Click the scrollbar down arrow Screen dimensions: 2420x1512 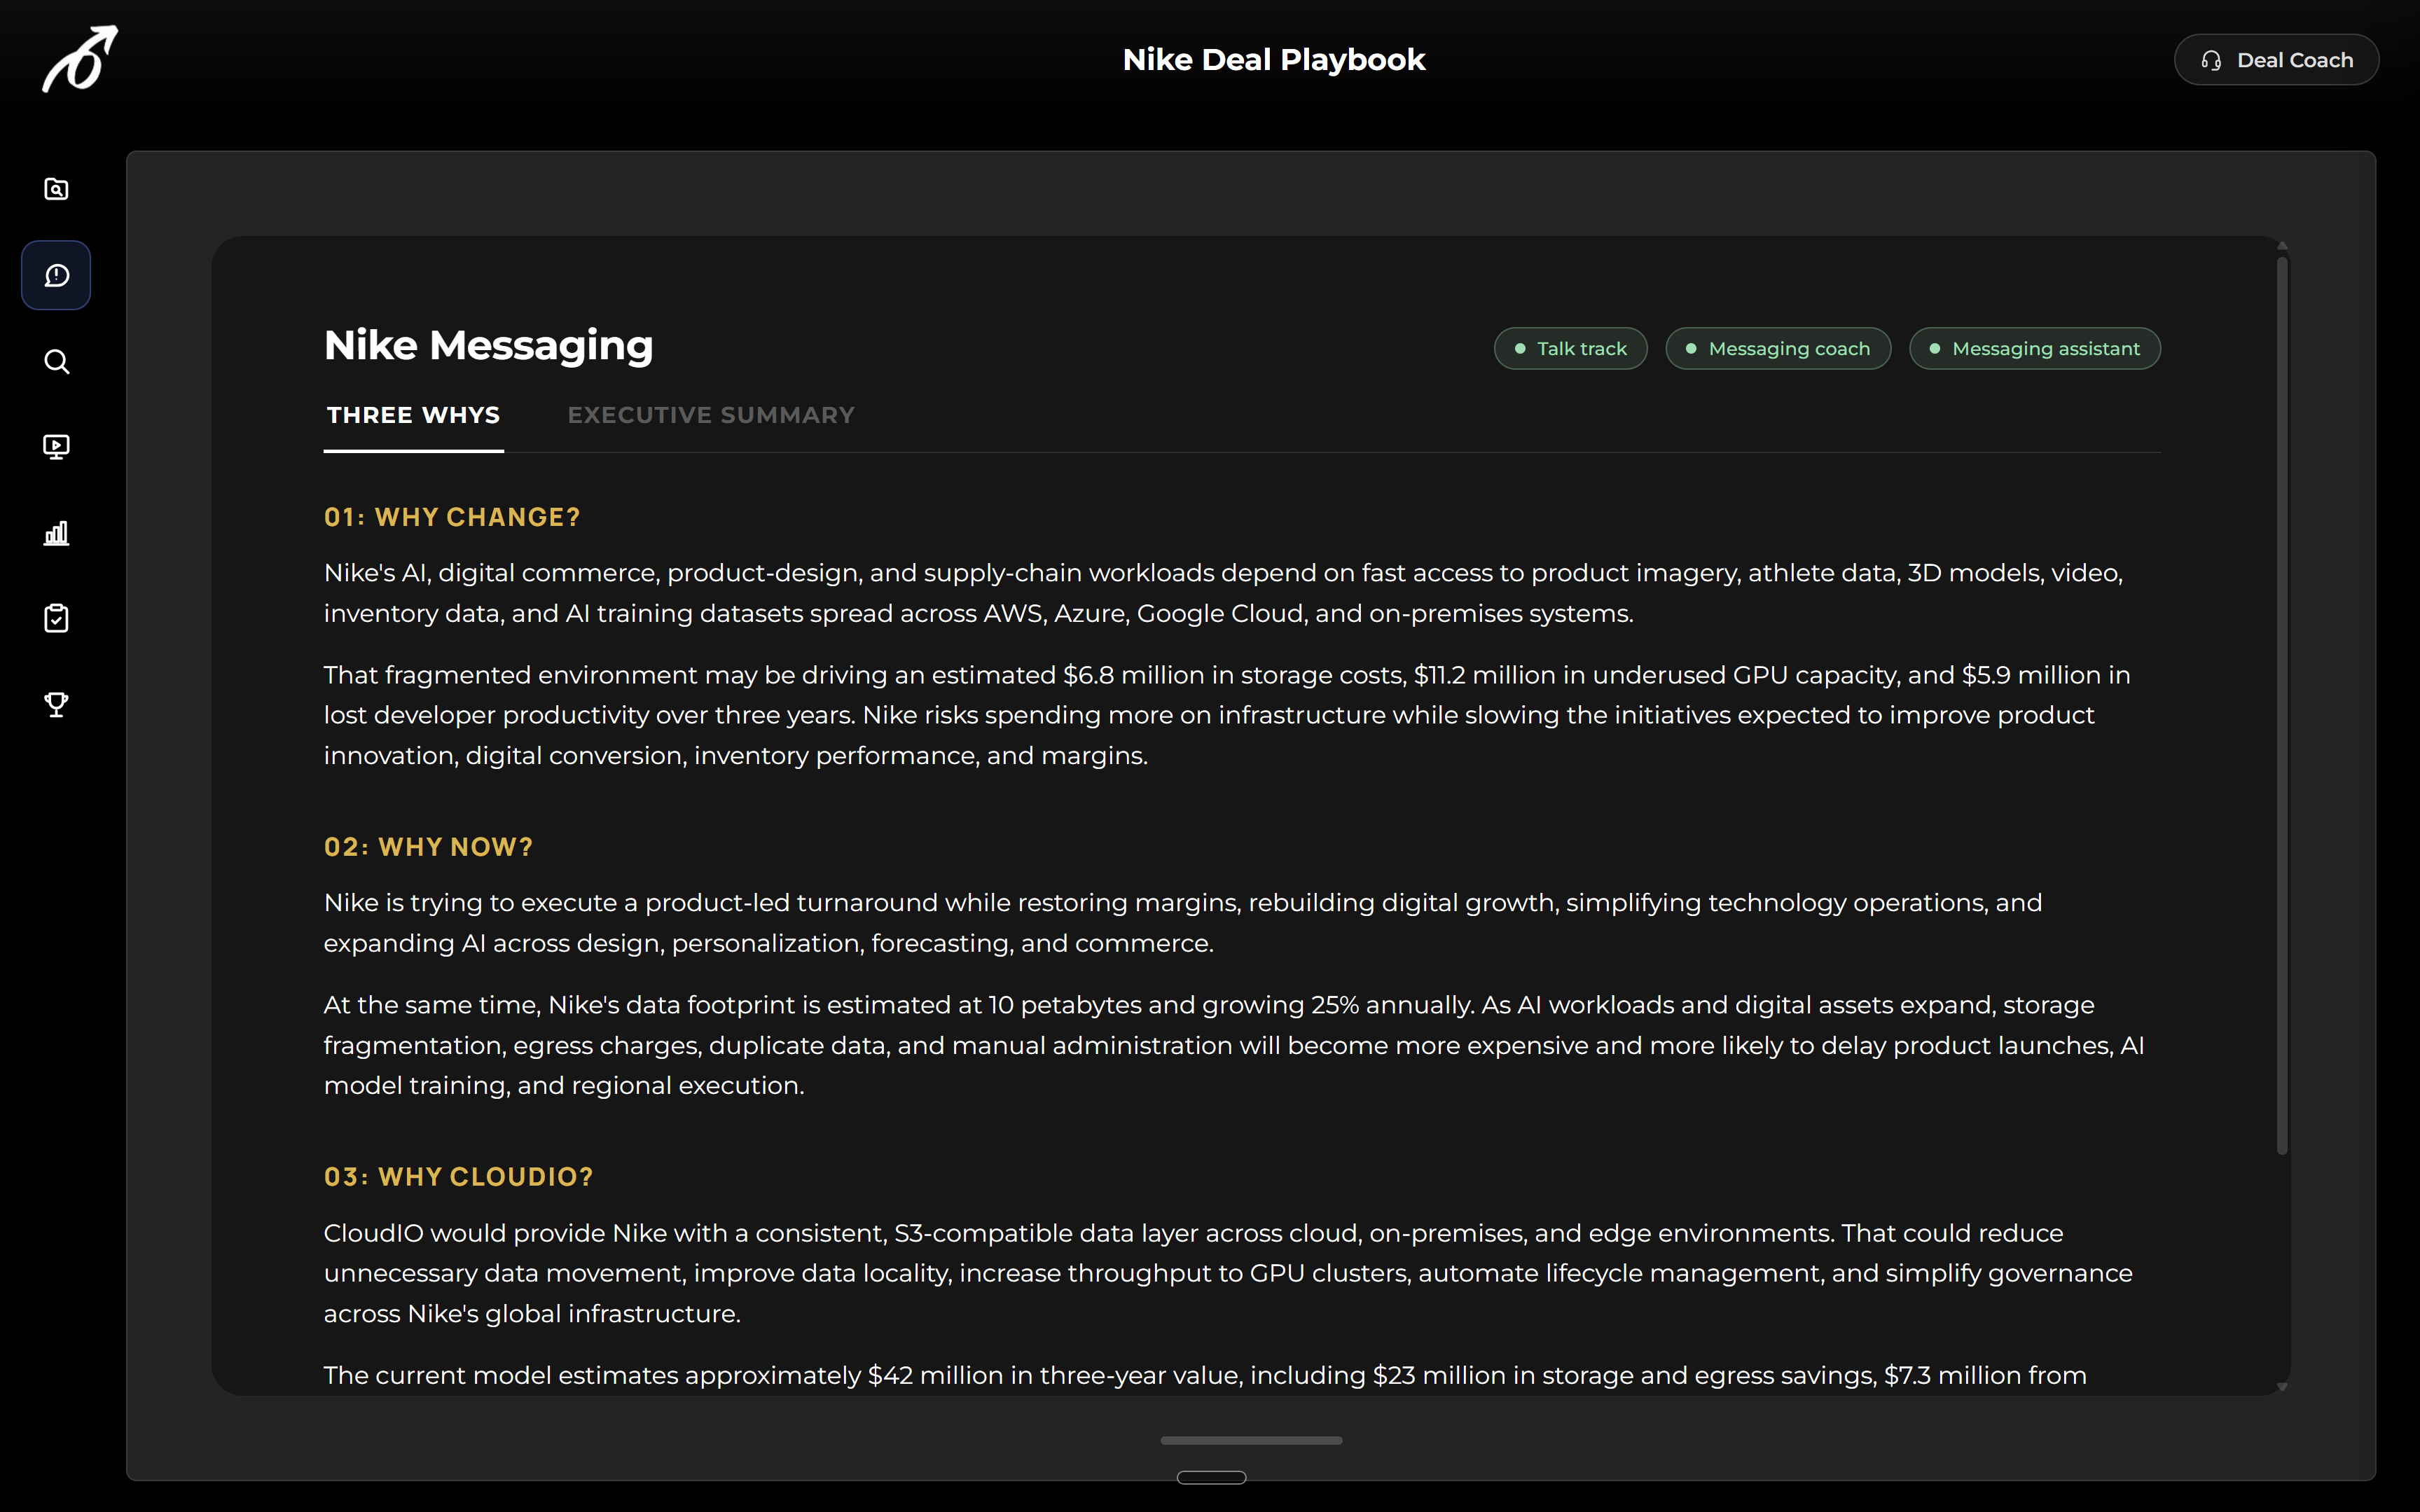[x=2282, y=1386]
